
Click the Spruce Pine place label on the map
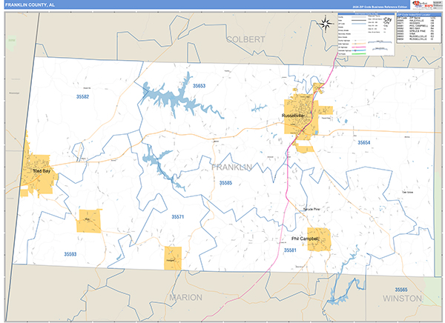pos(311,210)
